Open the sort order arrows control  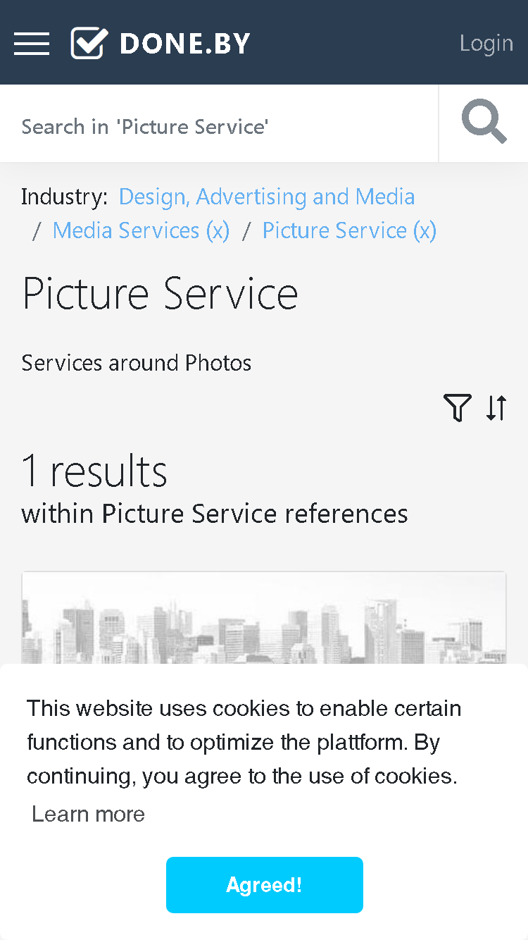pos(496,408)
